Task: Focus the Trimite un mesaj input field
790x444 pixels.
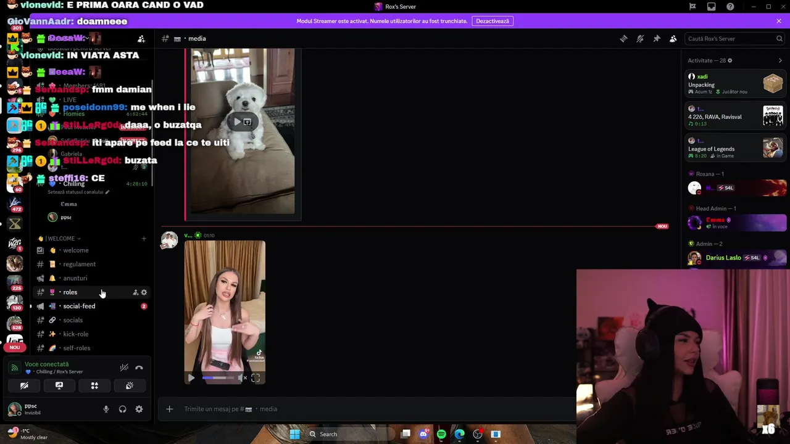Action: pos(376,409)
